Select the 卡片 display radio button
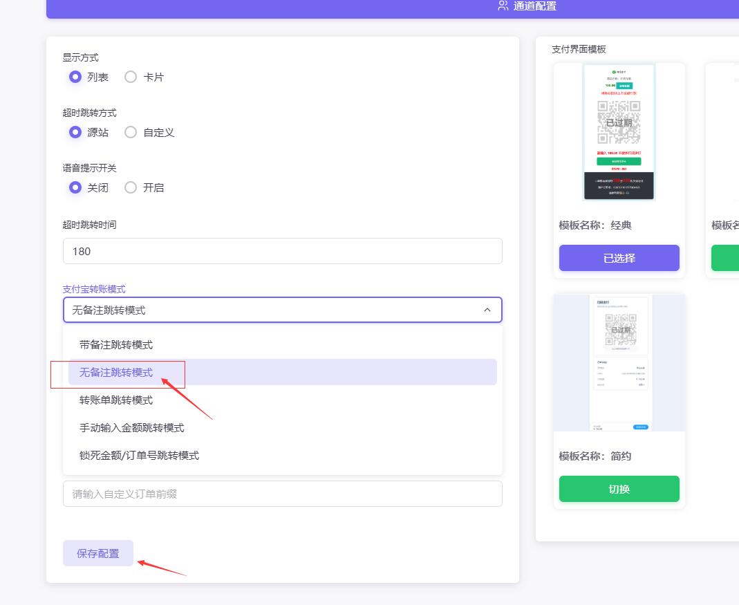739x605 pixels. pyautogui.click(x=131, y=77)
